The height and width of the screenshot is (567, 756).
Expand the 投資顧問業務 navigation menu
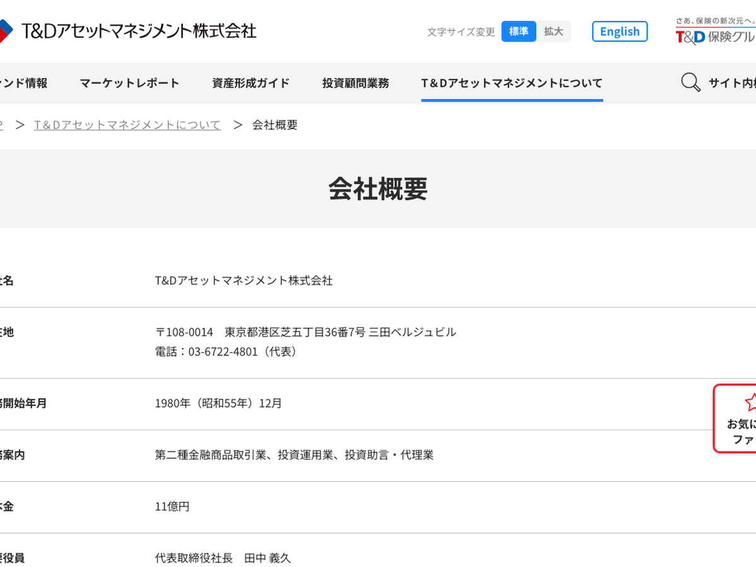click(x=355, y=83)
